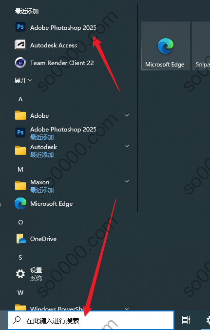This screenshot has height=330, width=210.
Task: Jump to apps via letter A header
Action: (x=20, y=99)
